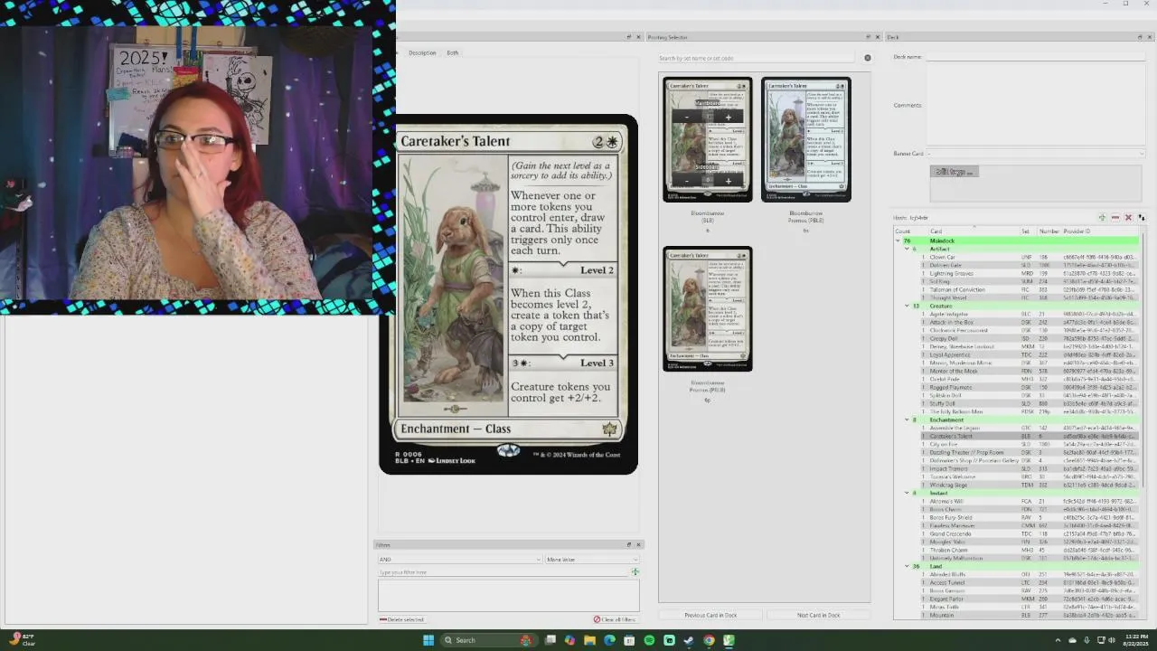Collapse the Artifact group in deck list
The width and height of the screenshot is (1157, 651).
click(x=907, y=249)
